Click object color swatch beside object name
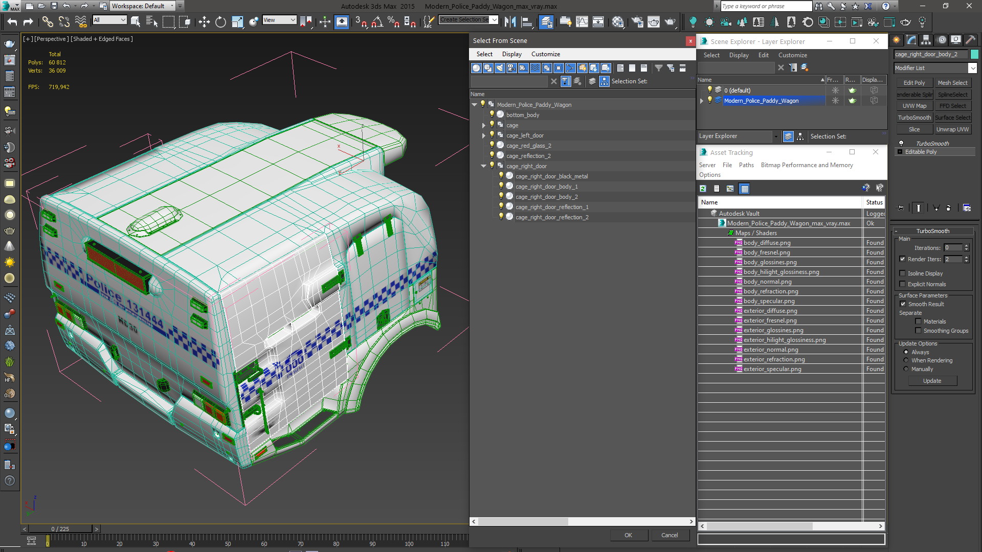The image size is (982, 552). pos(974,54)
